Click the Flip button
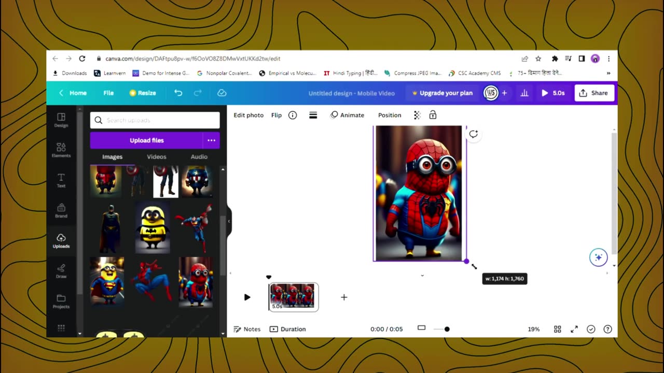This screenshot has width=664, height=373. tap(276, 115)
